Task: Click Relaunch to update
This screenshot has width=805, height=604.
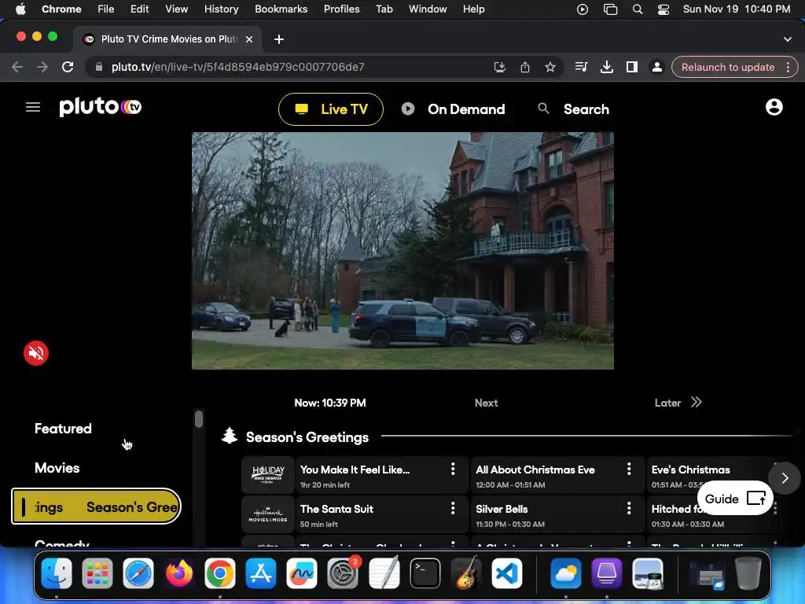Action: point(727,67)
